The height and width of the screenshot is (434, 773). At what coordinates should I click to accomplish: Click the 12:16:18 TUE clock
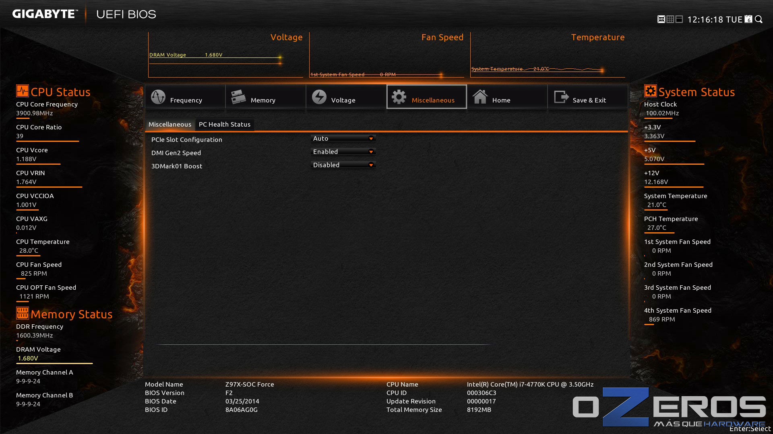click(715, 20)
